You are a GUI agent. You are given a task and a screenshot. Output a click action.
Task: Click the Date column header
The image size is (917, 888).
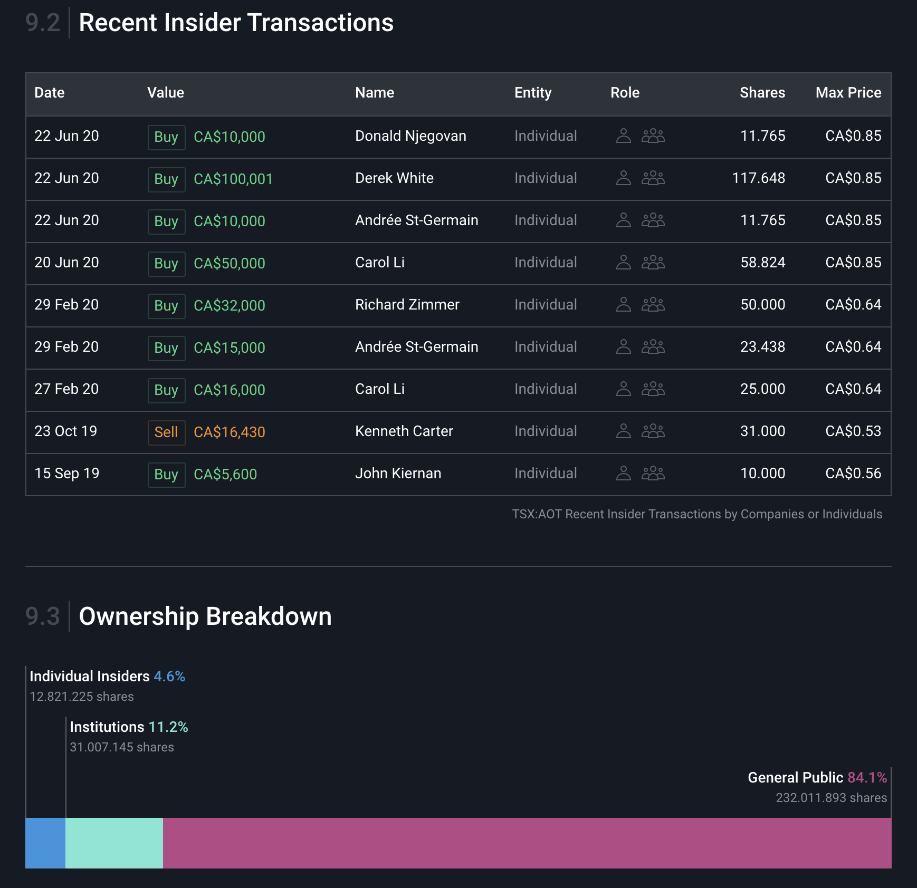pos(50,93)
